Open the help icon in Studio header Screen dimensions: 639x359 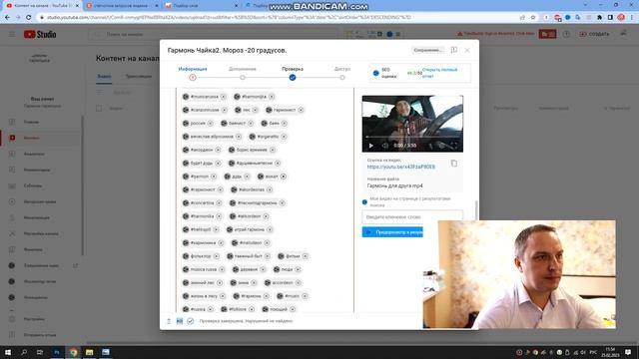click(566, 34)
